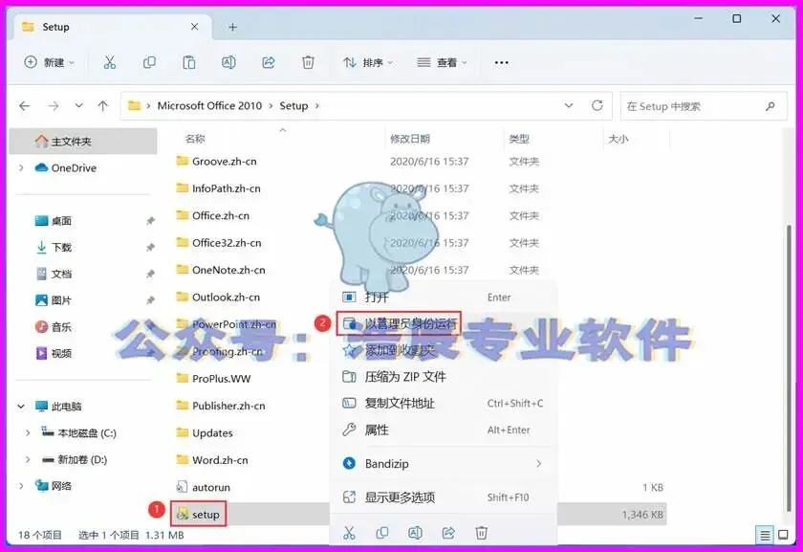The image size is (803, 552).
Task: Click the copy icon at the bottom of the context menu
Action: 382,533
